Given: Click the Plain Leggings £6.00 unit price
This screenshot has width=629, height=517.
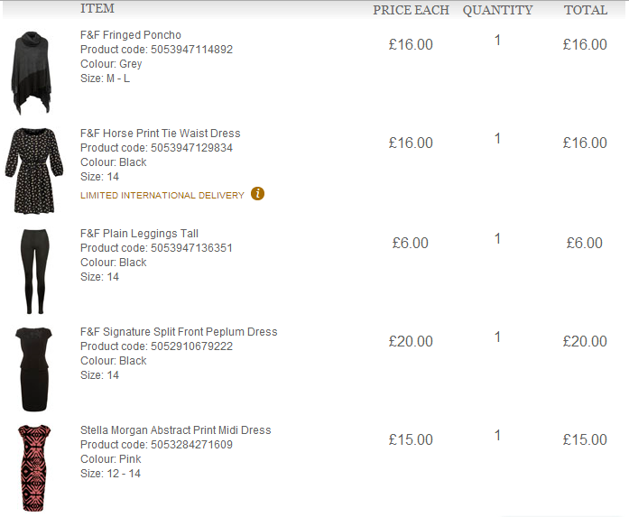Looking at the screenshot, I should 411,243.
